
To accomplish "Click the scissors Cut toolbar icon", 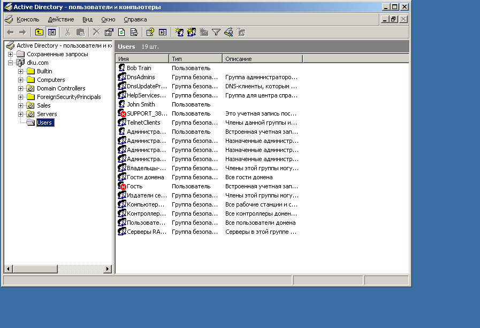I will tap(67, 32).
